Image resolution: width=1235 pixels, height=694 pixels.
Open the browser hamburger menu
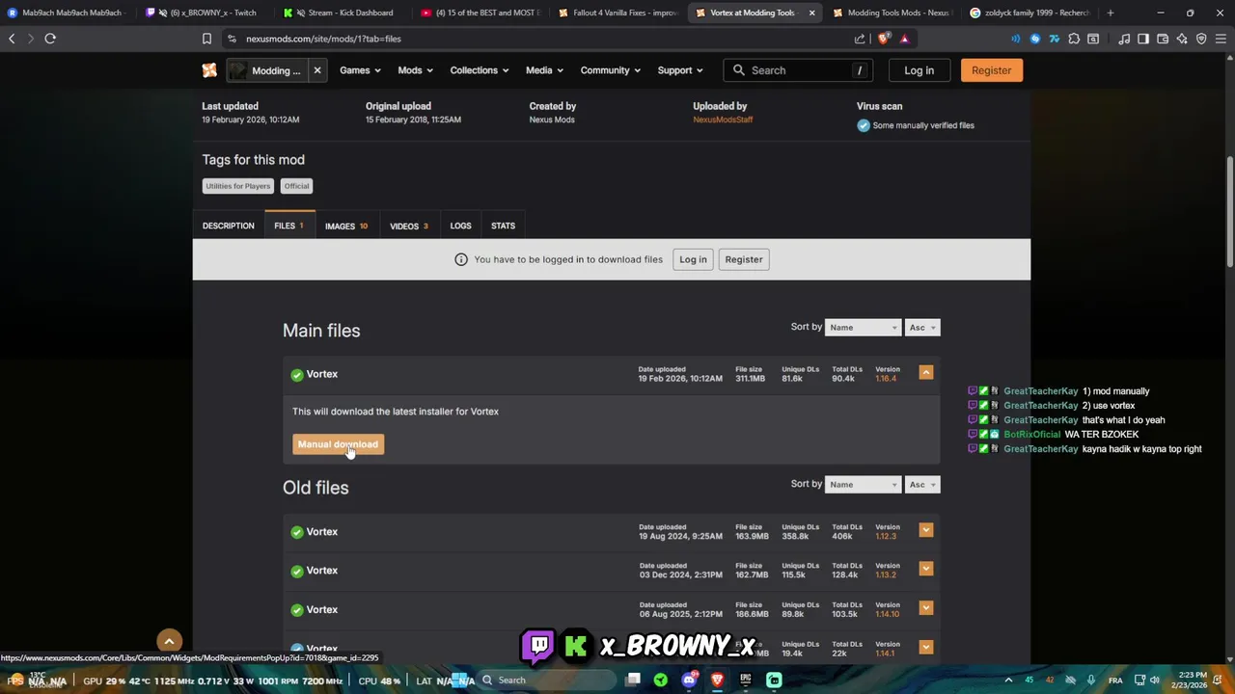[1221, 39]
